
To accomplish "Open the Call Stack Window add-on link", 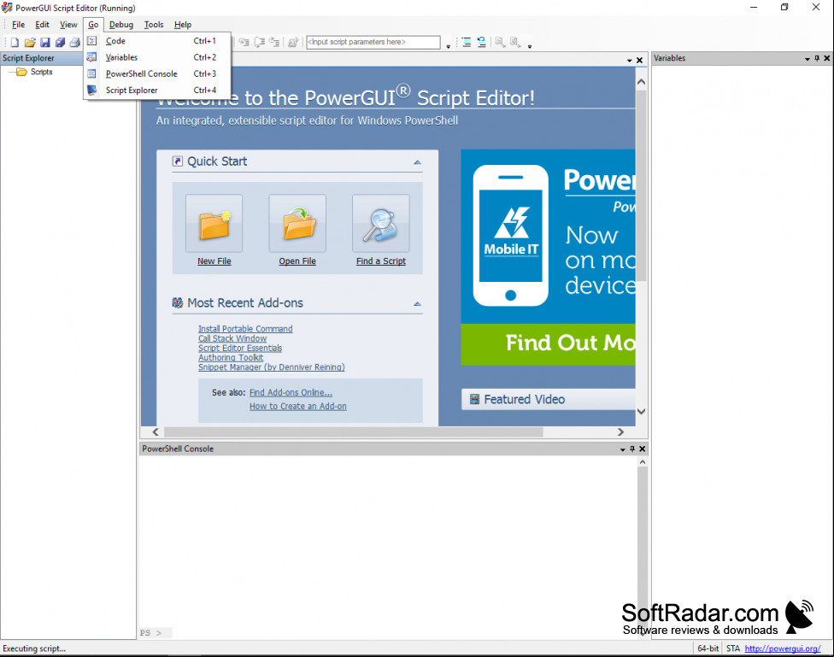I will click(x=232, y=338).
